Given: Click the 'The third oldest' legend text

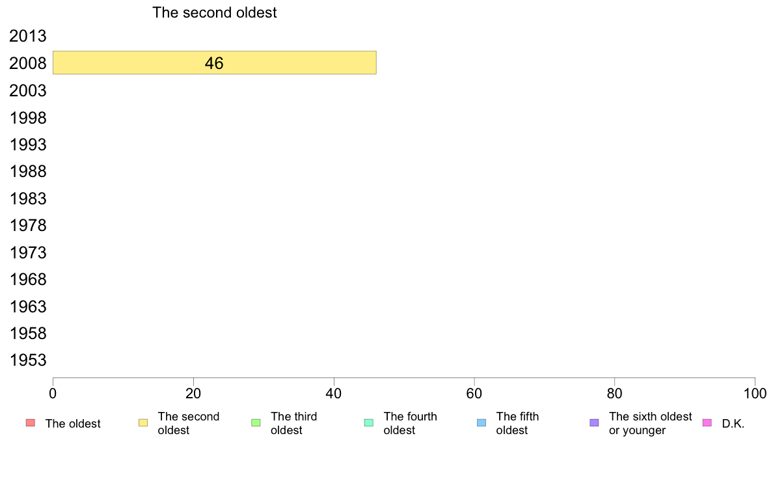Looking at the screenshot, I should [x=294, y=423].
